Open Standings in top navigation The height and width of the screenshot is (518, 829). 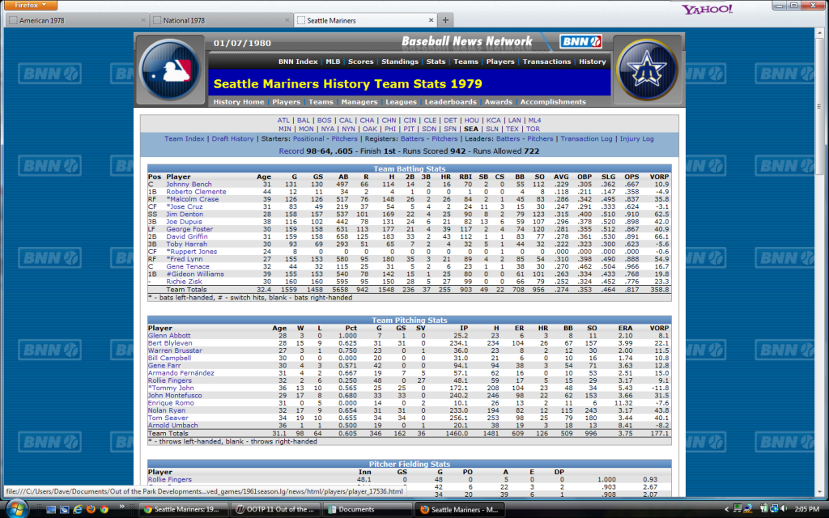click(400, 62)
